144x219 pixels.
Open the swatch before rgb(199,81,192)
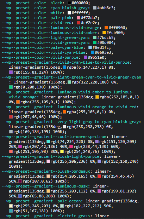pos(99,191)
